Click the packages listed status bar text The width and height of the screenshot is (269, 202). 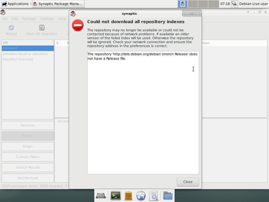35,186
